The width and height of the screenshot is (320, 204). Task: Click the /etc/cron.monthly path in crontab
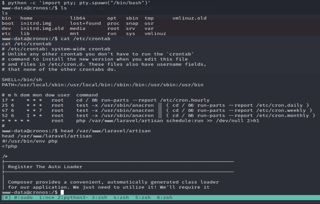284,115
